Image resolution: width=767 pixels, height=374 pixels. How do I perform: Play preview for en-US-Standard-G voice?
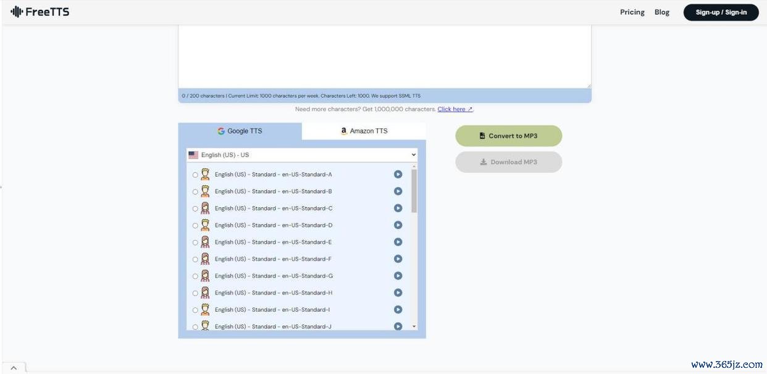coord(398,276)
